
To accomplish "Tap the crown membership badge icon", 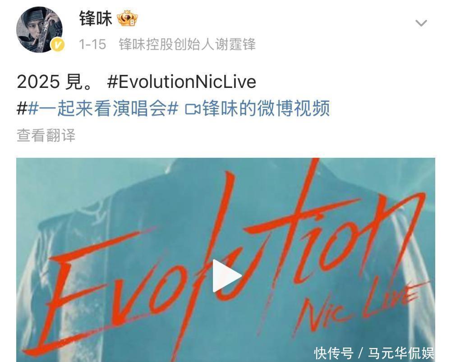I will (127, 19).
